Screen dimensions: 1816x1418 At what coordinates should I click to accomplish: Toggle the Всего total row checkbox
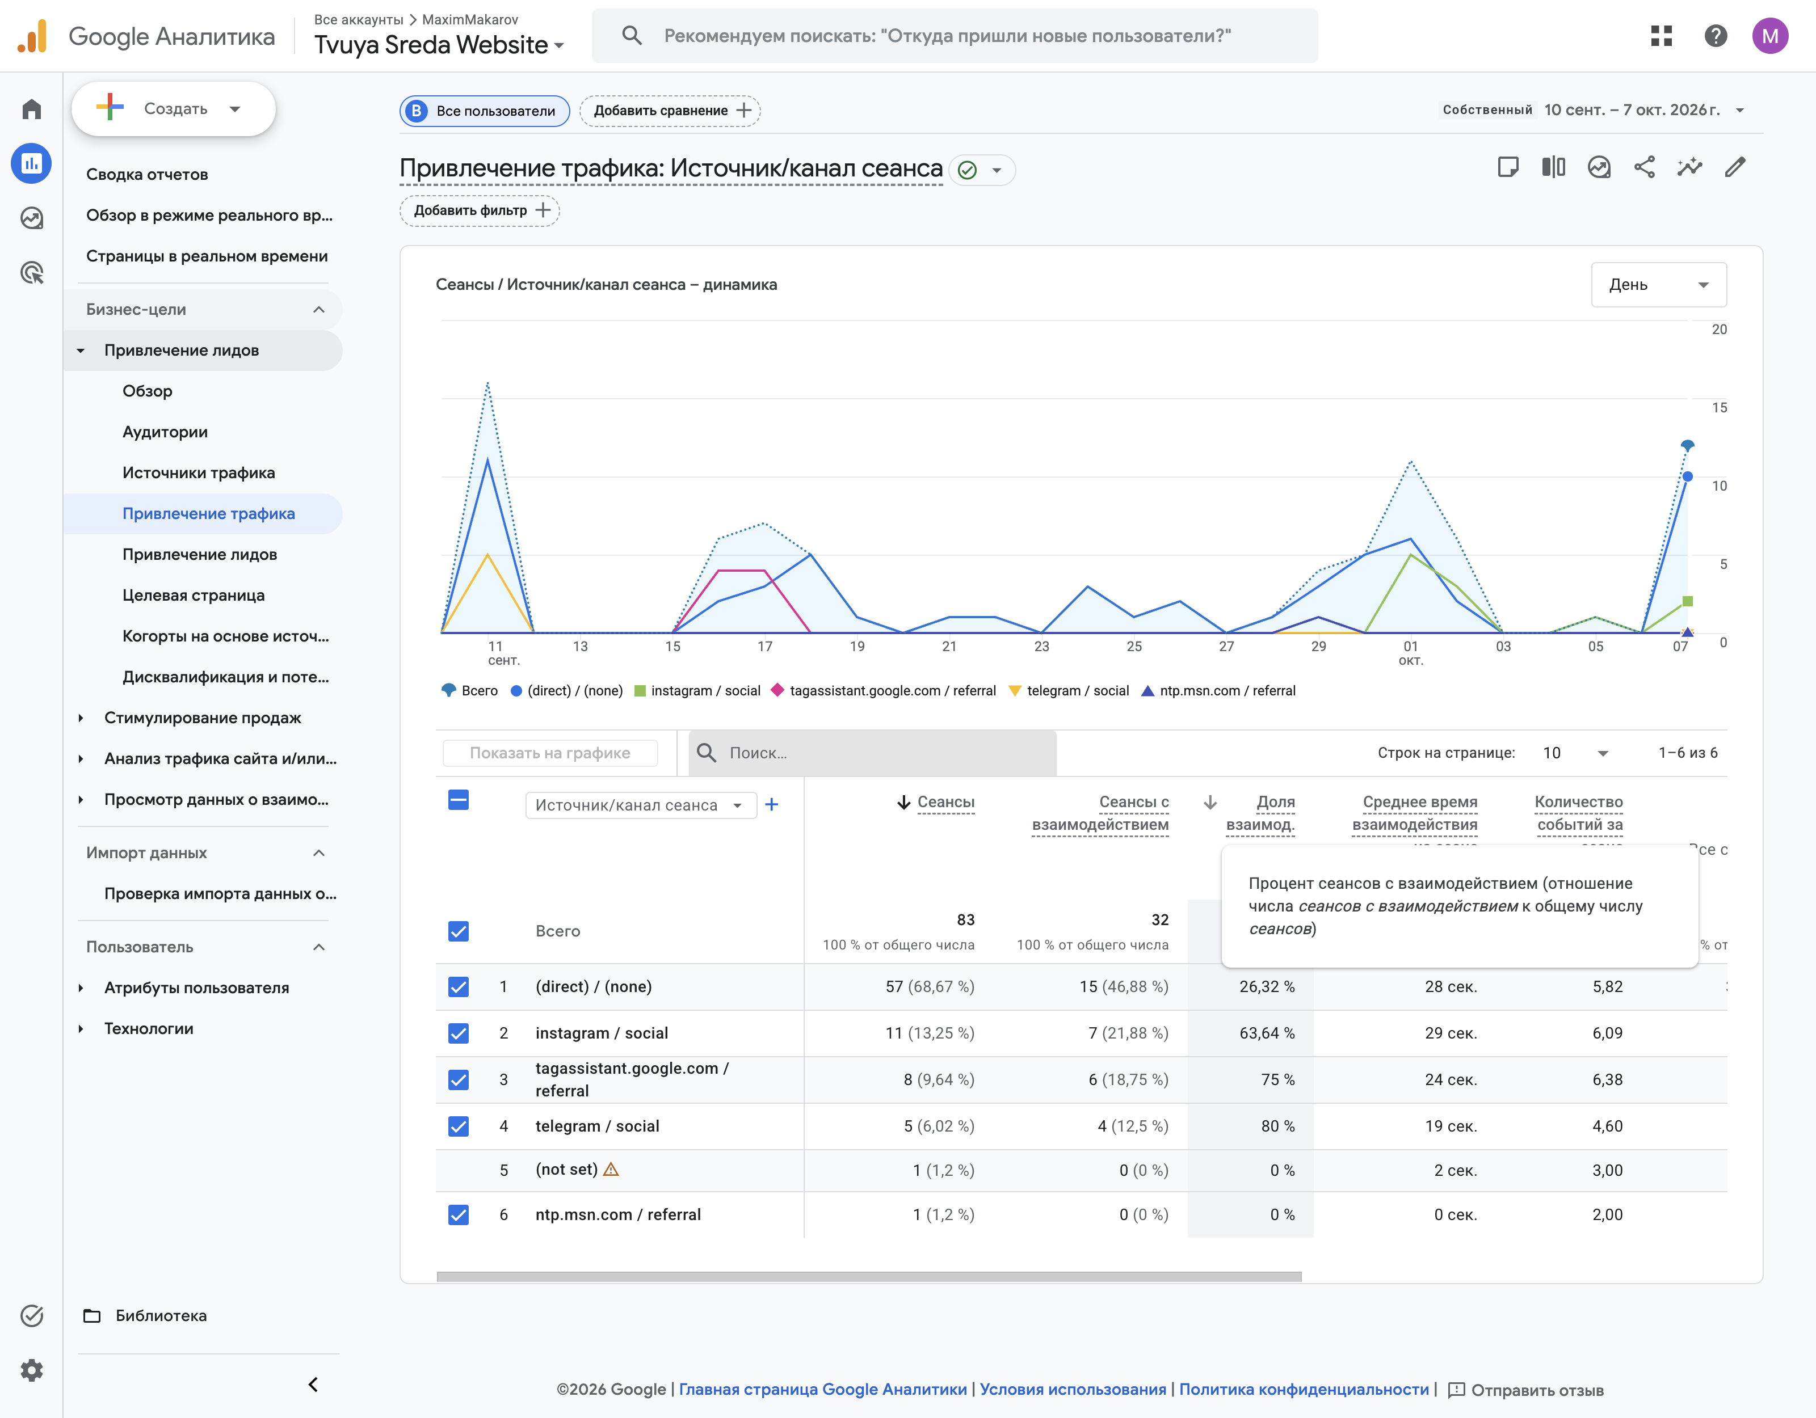pos(458,931)
